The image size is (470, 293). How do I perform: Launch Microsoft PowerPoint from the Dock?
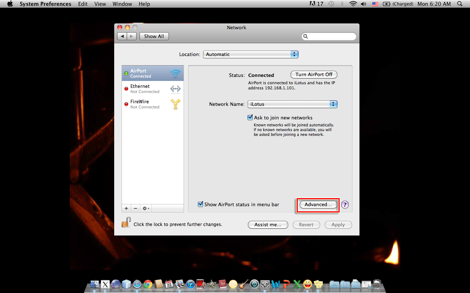click(286, 284)
